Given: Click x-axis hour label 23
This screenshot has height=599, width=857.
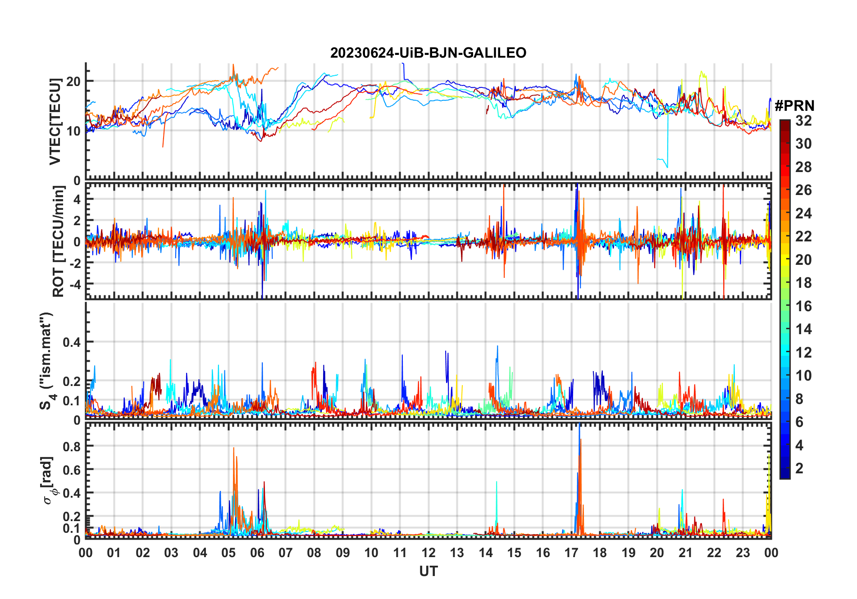Looking at the screenshot, I should [x=743, y=553].
